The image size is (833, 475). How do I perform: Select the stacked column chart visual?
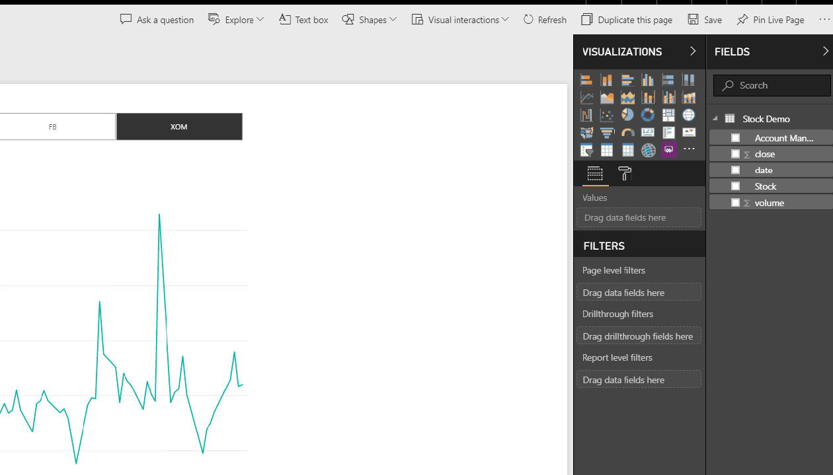coord(607,80)
